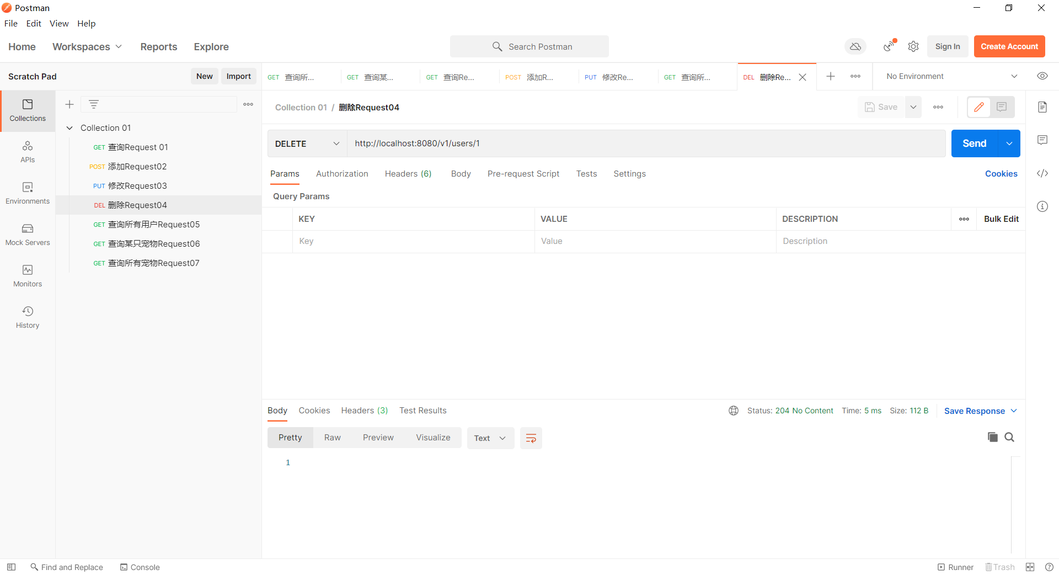Open the View menu
This screenshot has width=1059, height=575.
point(59,23)
